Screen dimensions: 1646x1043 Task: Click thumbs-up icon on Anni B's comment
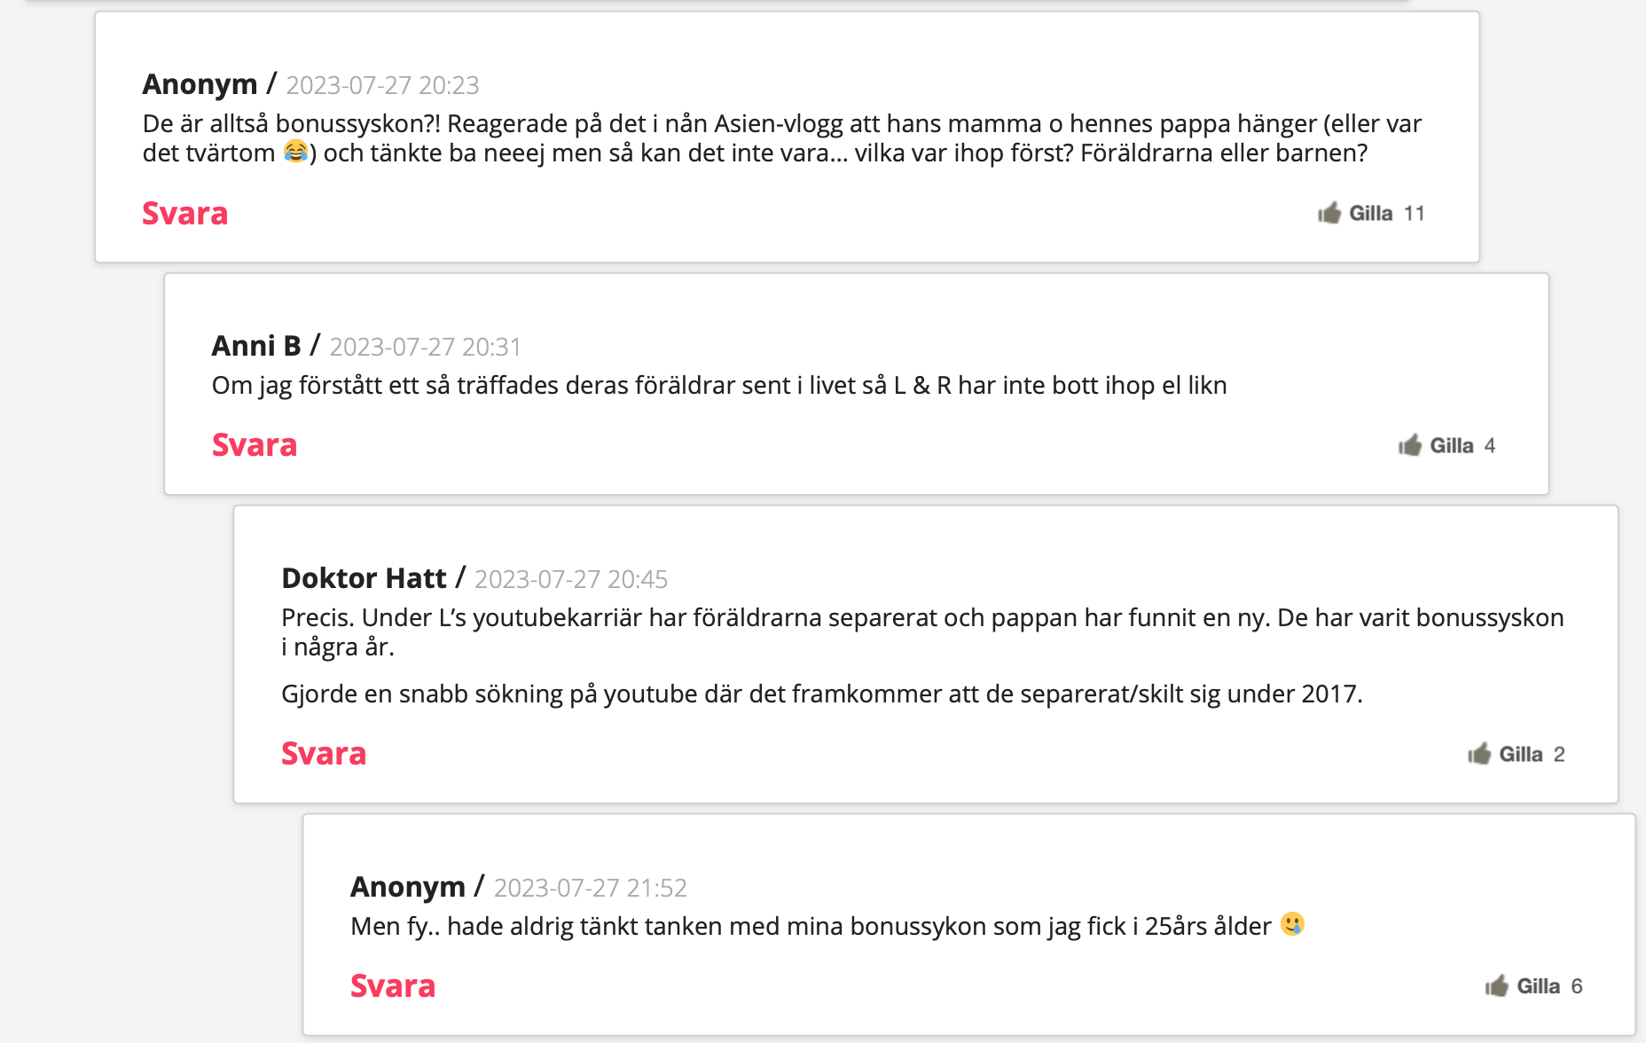click(x=1410, y=445)
